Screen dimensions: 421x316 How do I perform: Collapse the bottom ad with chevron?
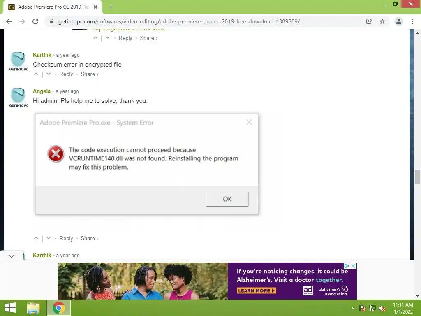tap(11, 256)
